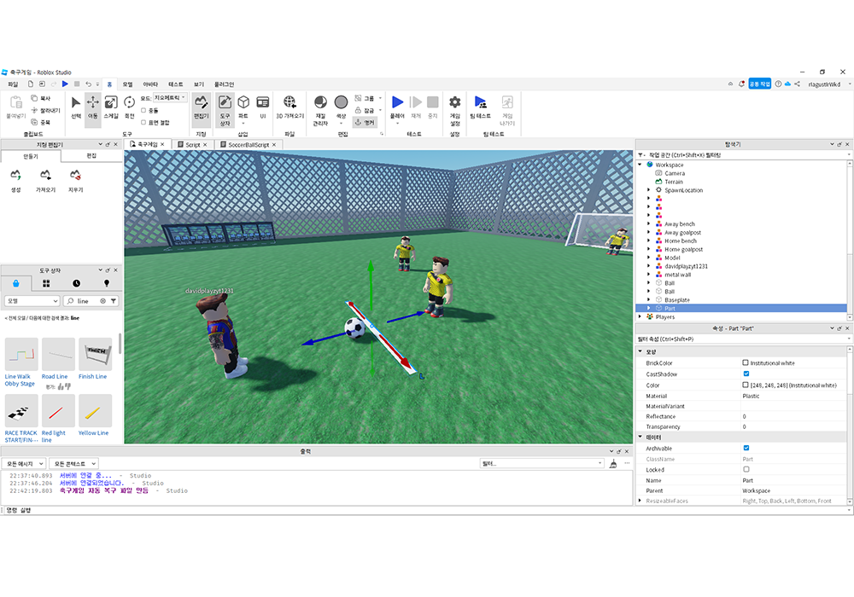
Task: Click the Toolbox search filter funnel icon
Action: (114, 301)
